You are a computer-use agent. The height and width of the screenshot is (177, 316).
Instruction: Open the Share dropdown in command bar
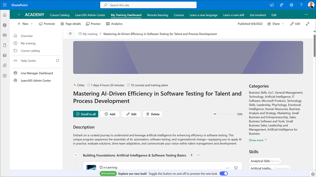coord(275,24)
